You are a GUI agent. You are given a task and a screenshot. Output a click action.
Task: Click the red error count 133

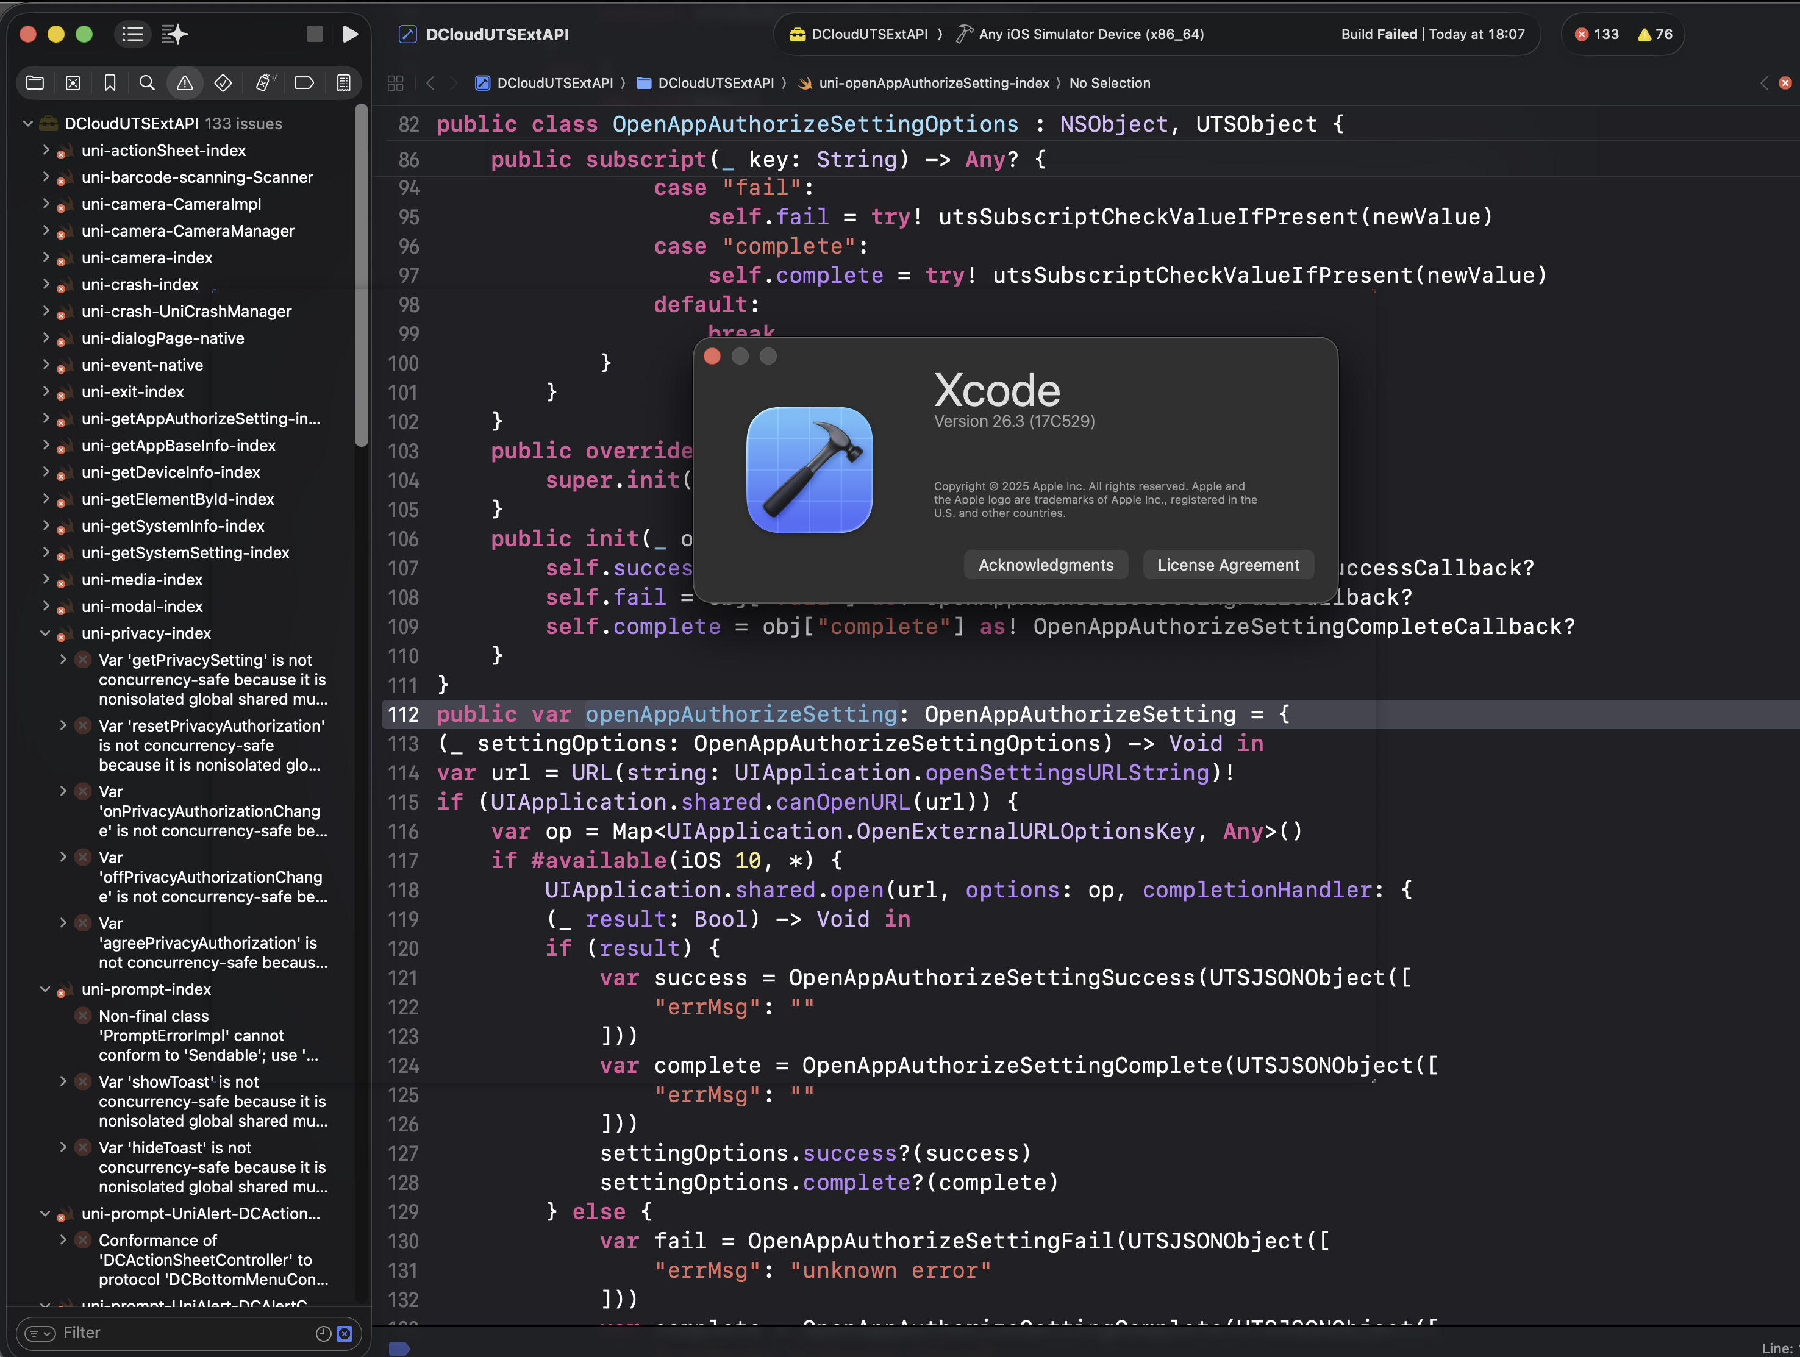[1596, 34]
